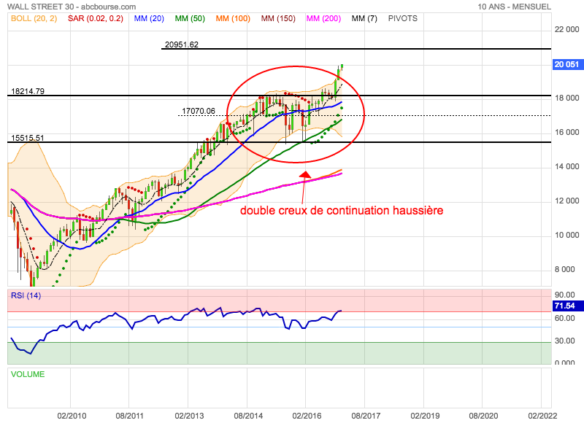The height and width of the screenshot is (423, 584).
Task: Click the VOLUME panel label
Action: [28, 374]
